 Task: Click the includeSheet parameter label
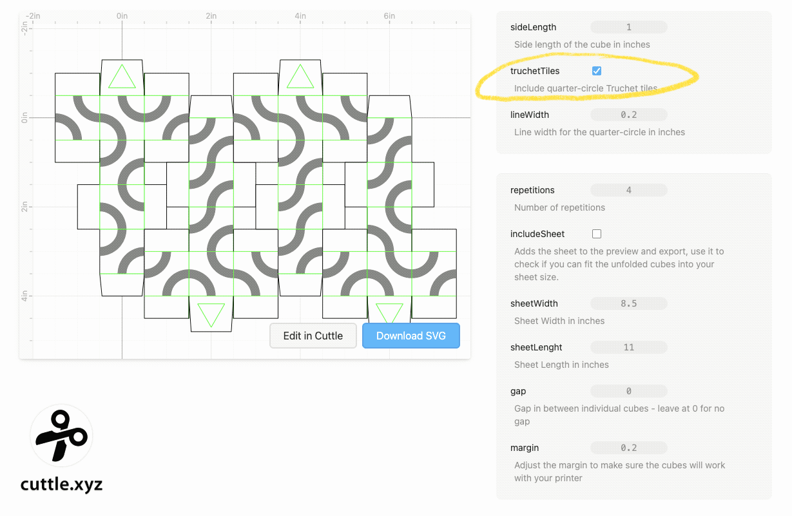click(x=537, y=234)
